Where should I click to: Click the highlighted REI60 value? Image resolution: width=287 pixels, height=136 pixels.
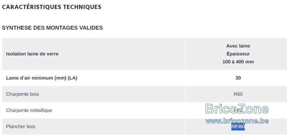pos(238,126)
